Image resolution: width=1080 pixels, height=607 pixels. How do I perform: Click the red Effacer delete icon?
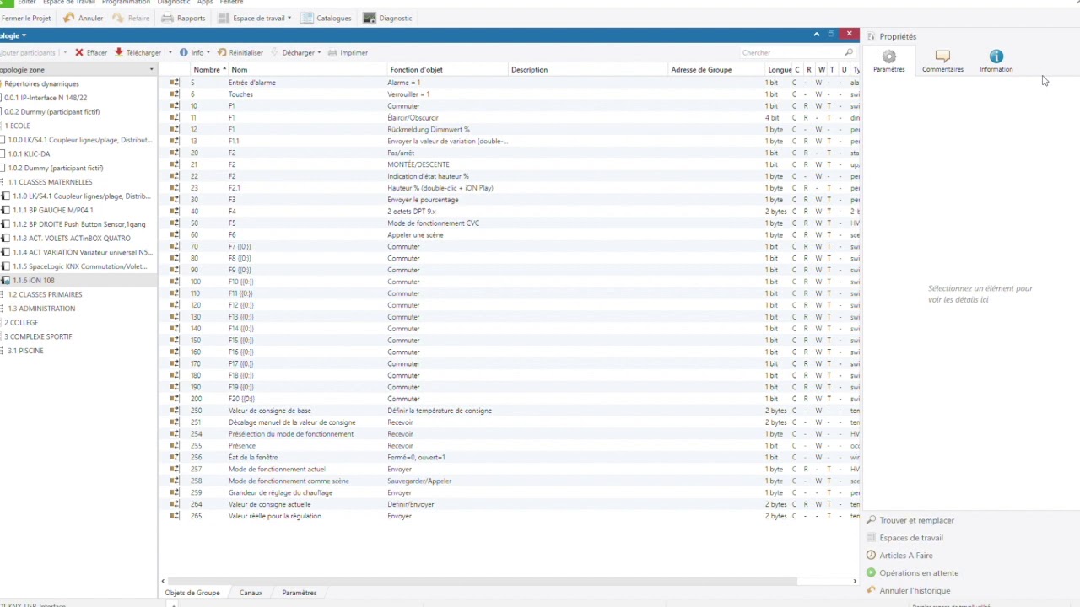[x=78, y=52]
